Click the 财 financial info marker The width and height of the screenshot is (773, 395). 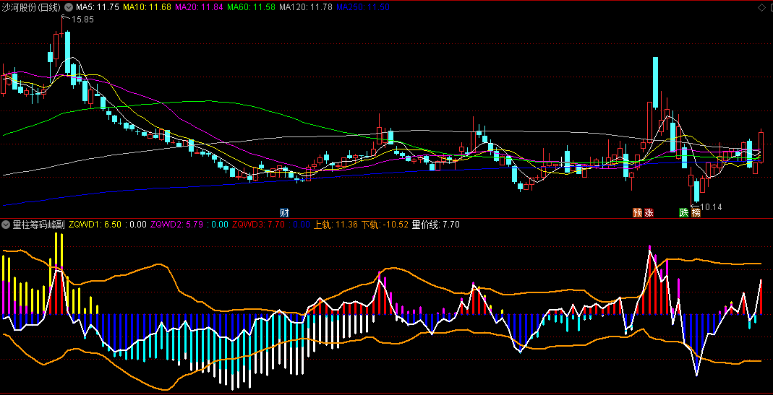(285, 212)
